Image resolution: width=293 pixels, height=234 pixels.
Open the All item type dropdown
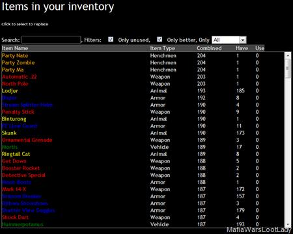point(229,40)
